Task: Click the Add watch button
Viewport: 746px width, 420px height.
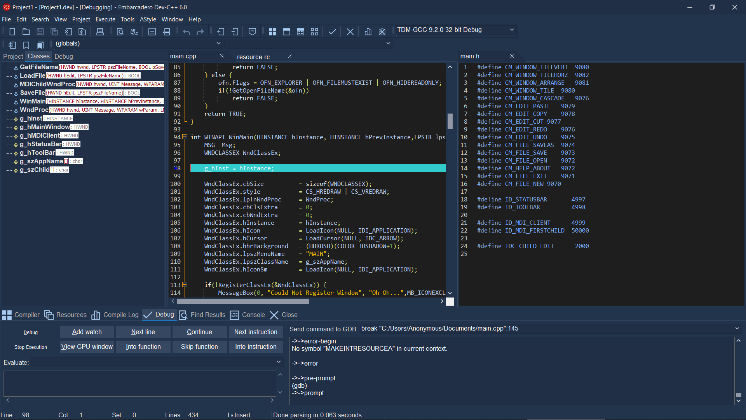Action: pos(87,332)
